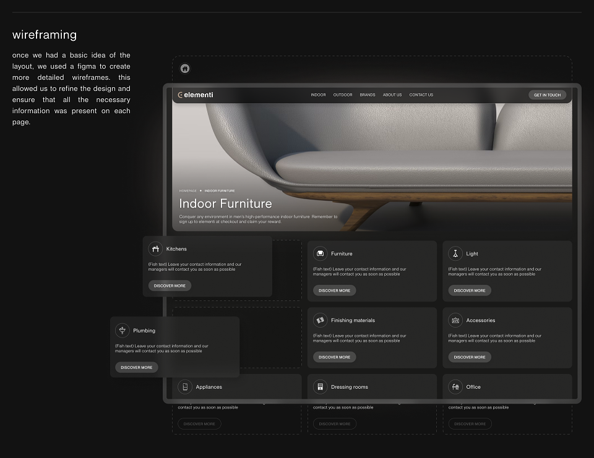
Task: Click the Finishing materials icon
Action: pos(320,320)
